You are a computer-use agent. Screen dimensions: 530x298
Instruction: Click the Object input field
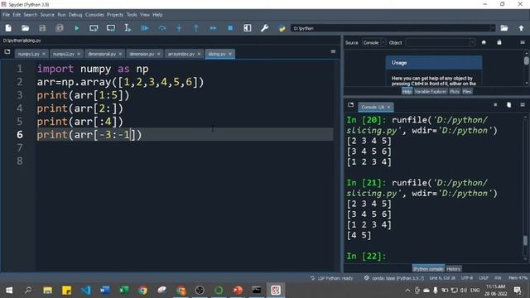point(438,42)
